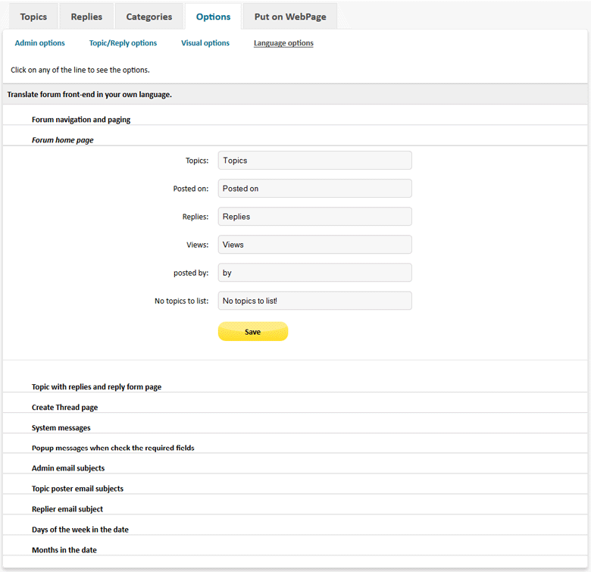Screen dimensions: 591x572
Task: Open Topic/Reply options link
Action: (123, 43)
